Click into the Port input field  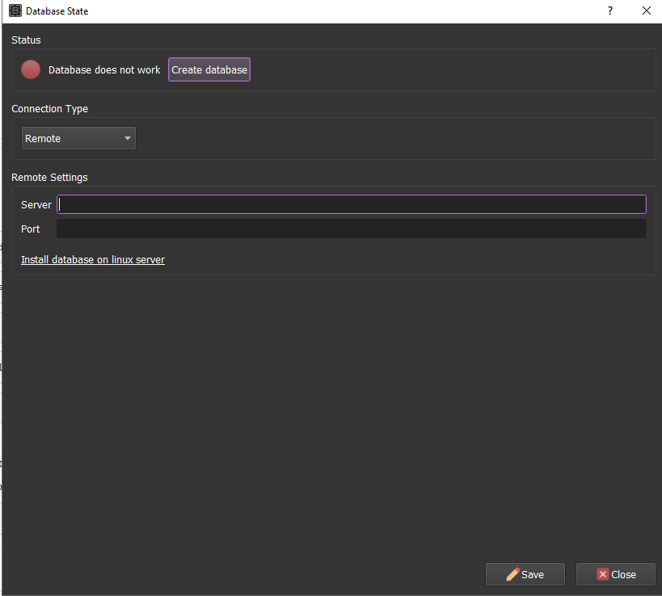[351, 229]
